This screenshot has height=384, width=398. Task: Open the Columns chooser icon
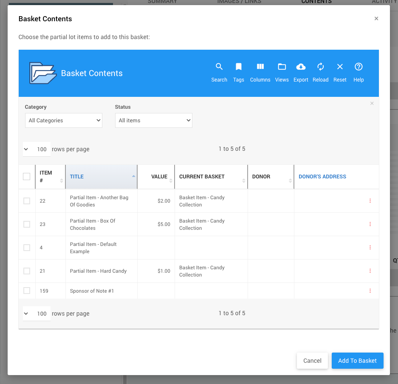(x=260, y=67)
